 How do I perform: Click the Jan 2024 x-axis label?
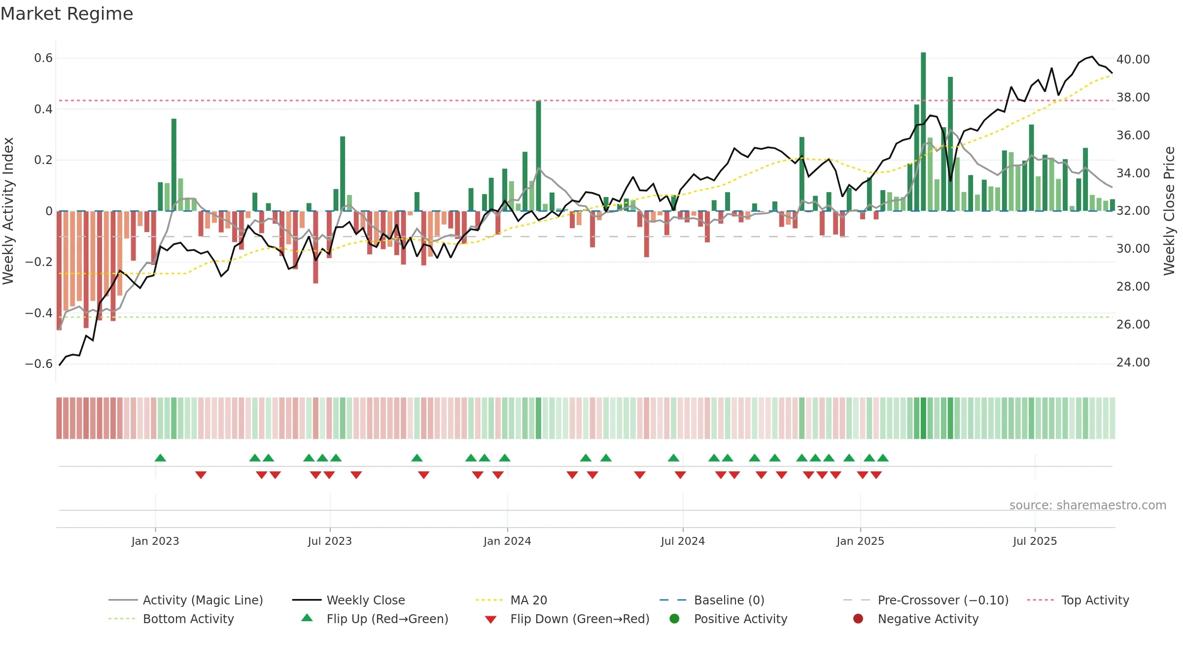click(507, 541)
